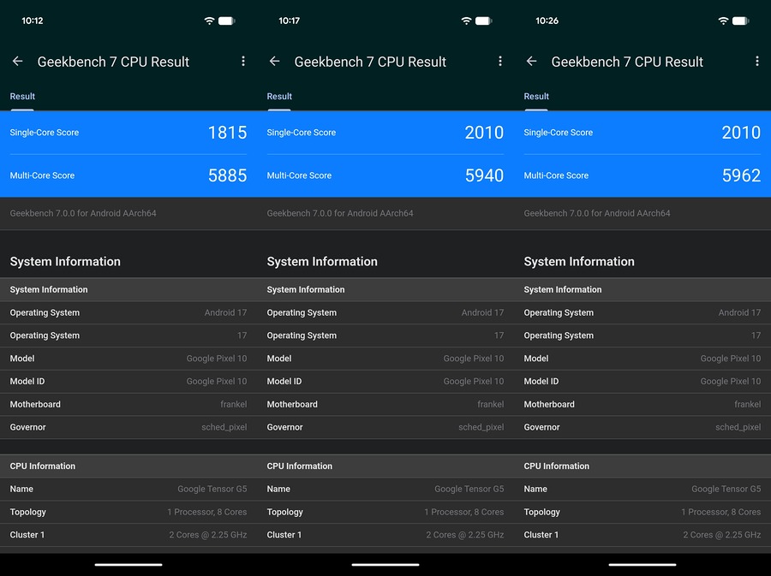Viewport: 771px width, 576px height.
Task: Tap Geekbench 7 CPU Result title, 10:26 screen
Action: point(627,62)
